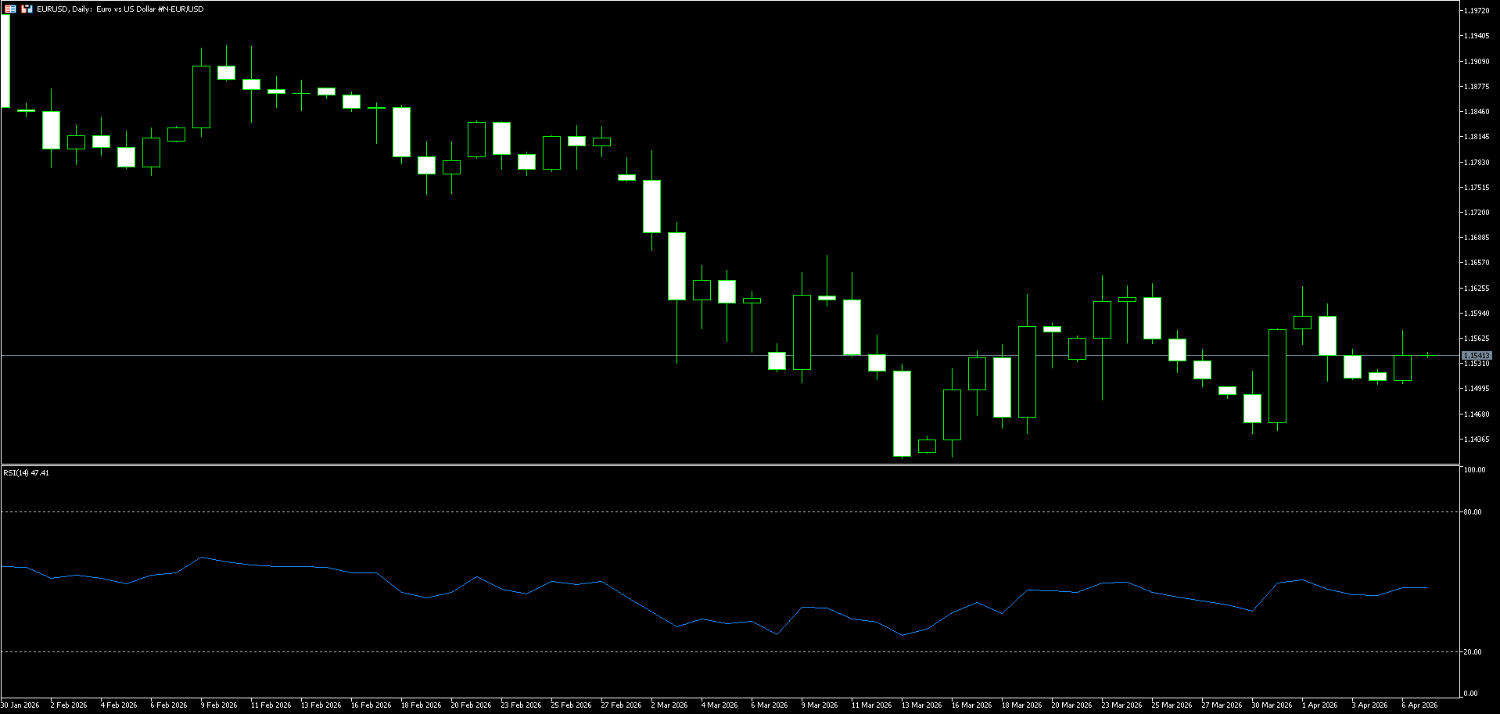Viewport: 1500px width, 714px height.
Task: Click the divider between chart and RSI window
Action: pos(727,465)
